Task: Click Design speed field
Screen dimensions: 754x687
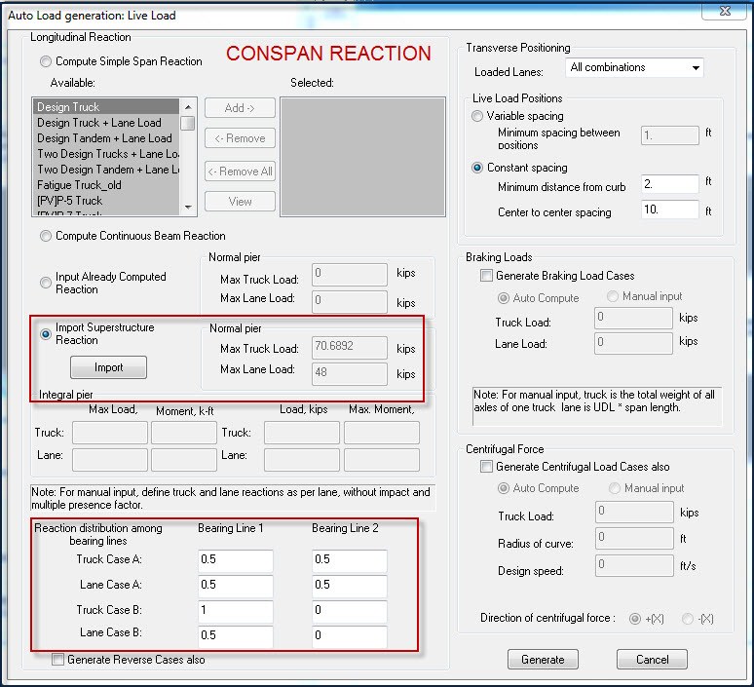Action: point(634,565)
